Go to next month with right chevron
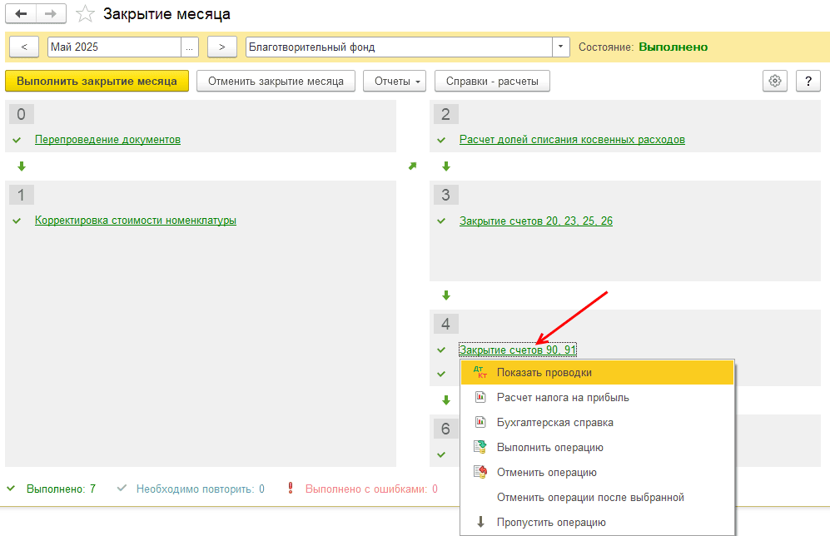This screenshot has height=536, width=830. 221,47
